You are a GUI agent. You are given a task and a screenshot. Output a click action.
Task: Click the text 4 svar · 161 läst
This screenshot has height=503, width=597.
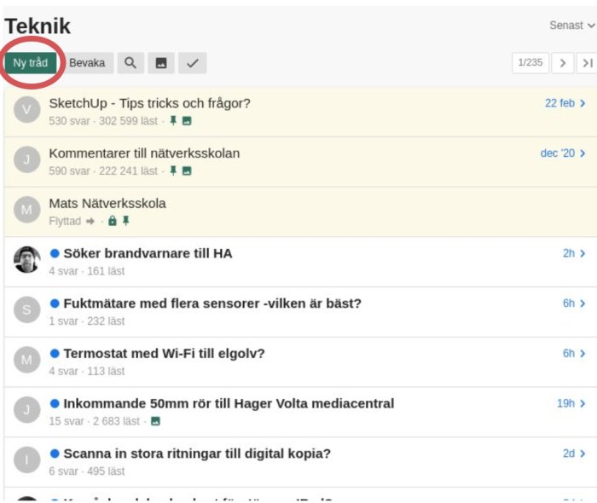tap(87, 271)
